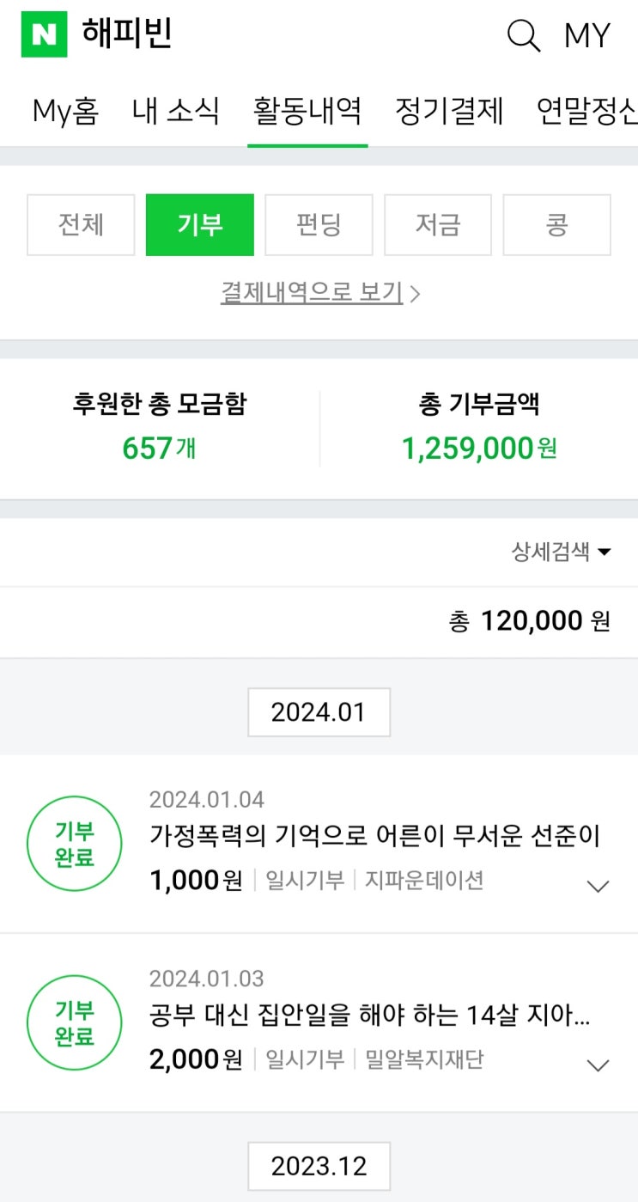Switch to the 내 소식 tab
Image resolution: width=638 pixels, height=1202 pixels.
(x=176, y=112)
